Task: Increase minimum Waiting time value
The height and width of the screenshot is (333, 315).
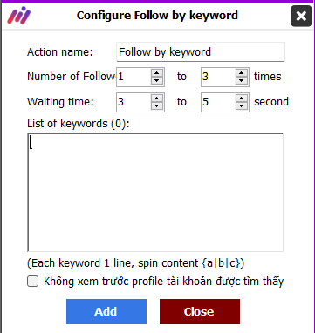Action: (x=157, y=99)
